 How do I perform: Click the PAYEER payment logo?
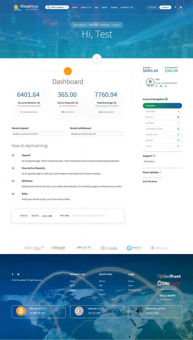coord(133,248)
